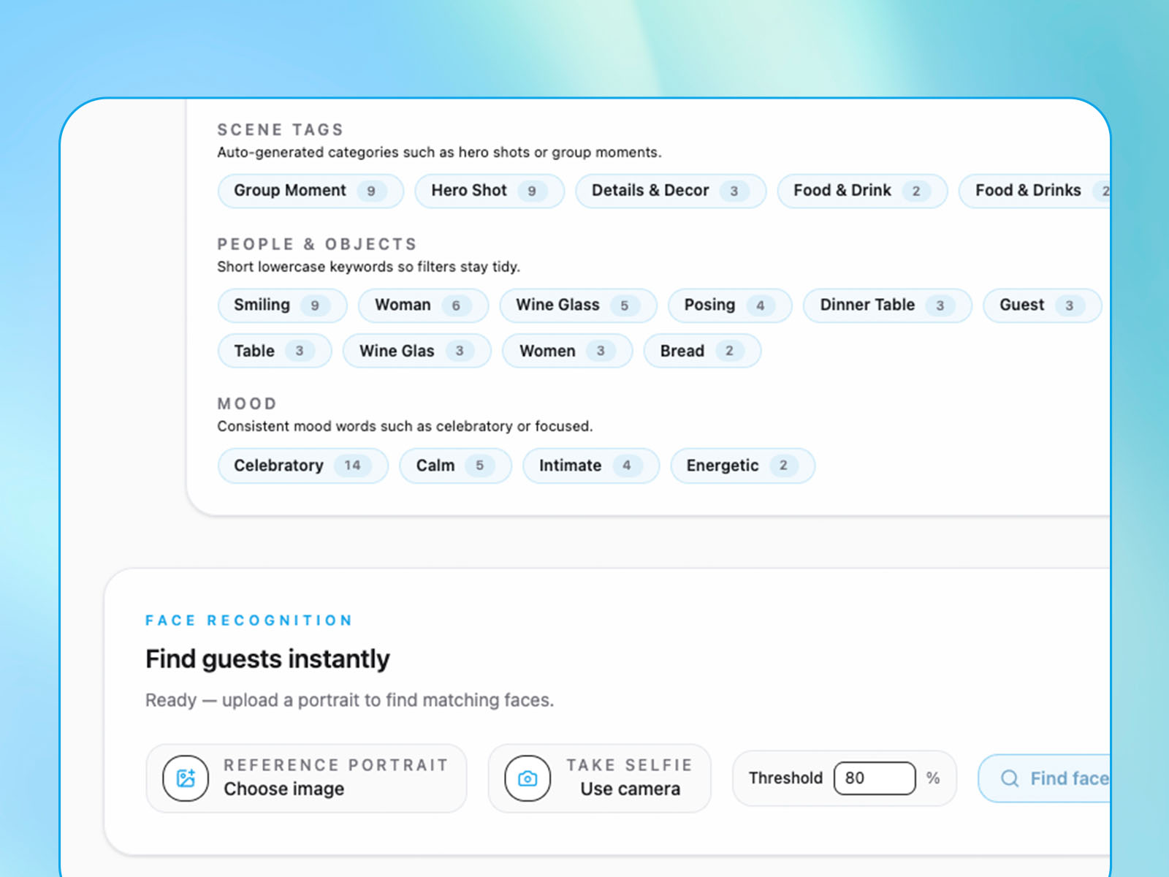Toggle the Hero Shot scene tag
This screenshot has height=877, width=1169.
point(489,191)
